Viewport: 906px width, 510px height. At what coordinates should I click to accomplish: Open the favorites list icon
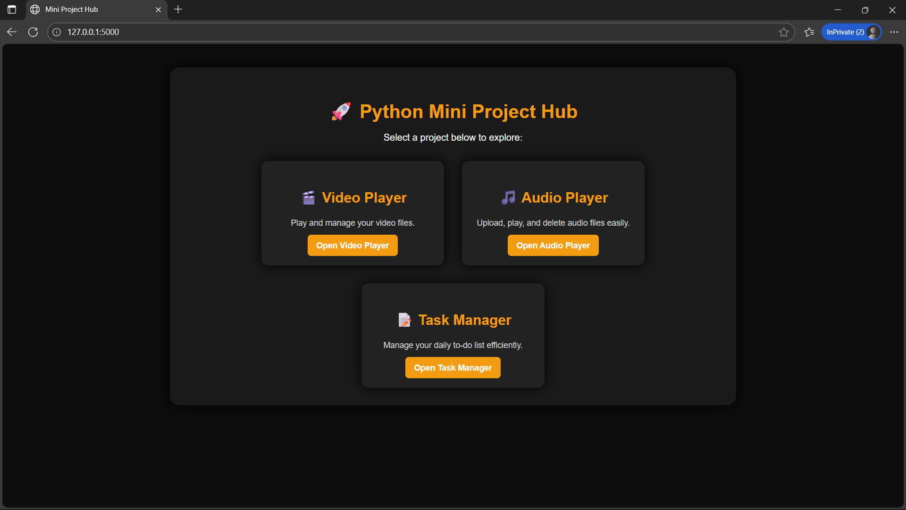pos(809,32)
